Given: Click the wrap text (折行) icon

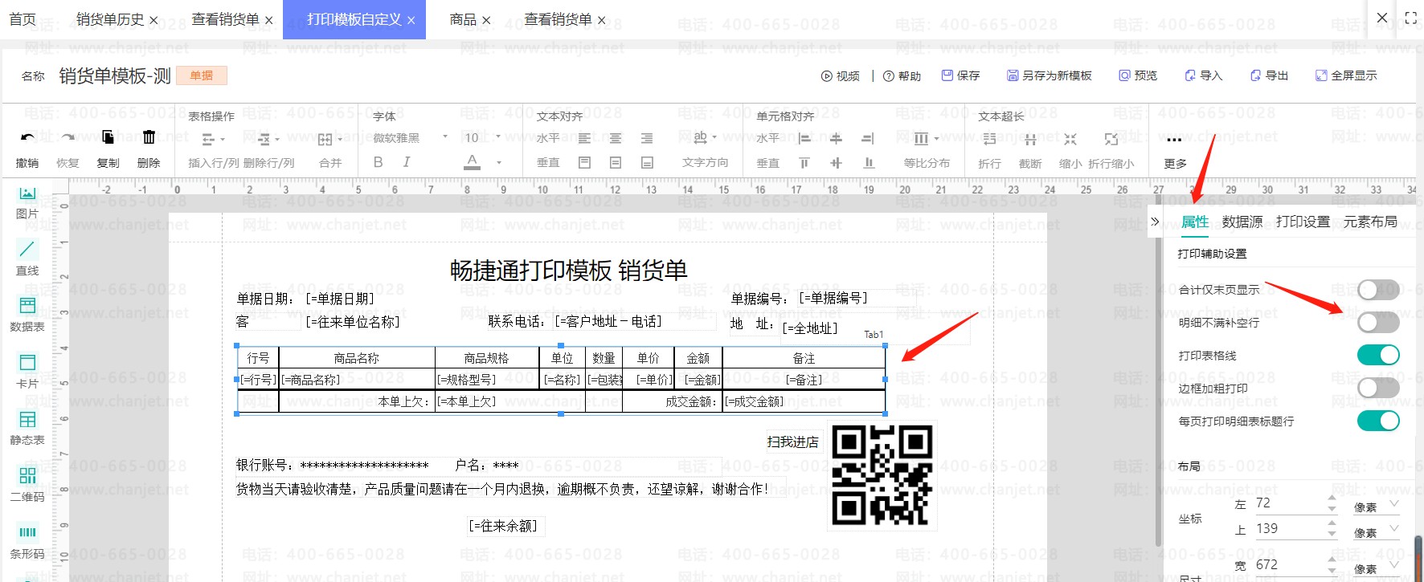Looking at the screenshot, I should pyautogui.click(x=989, y=140).
